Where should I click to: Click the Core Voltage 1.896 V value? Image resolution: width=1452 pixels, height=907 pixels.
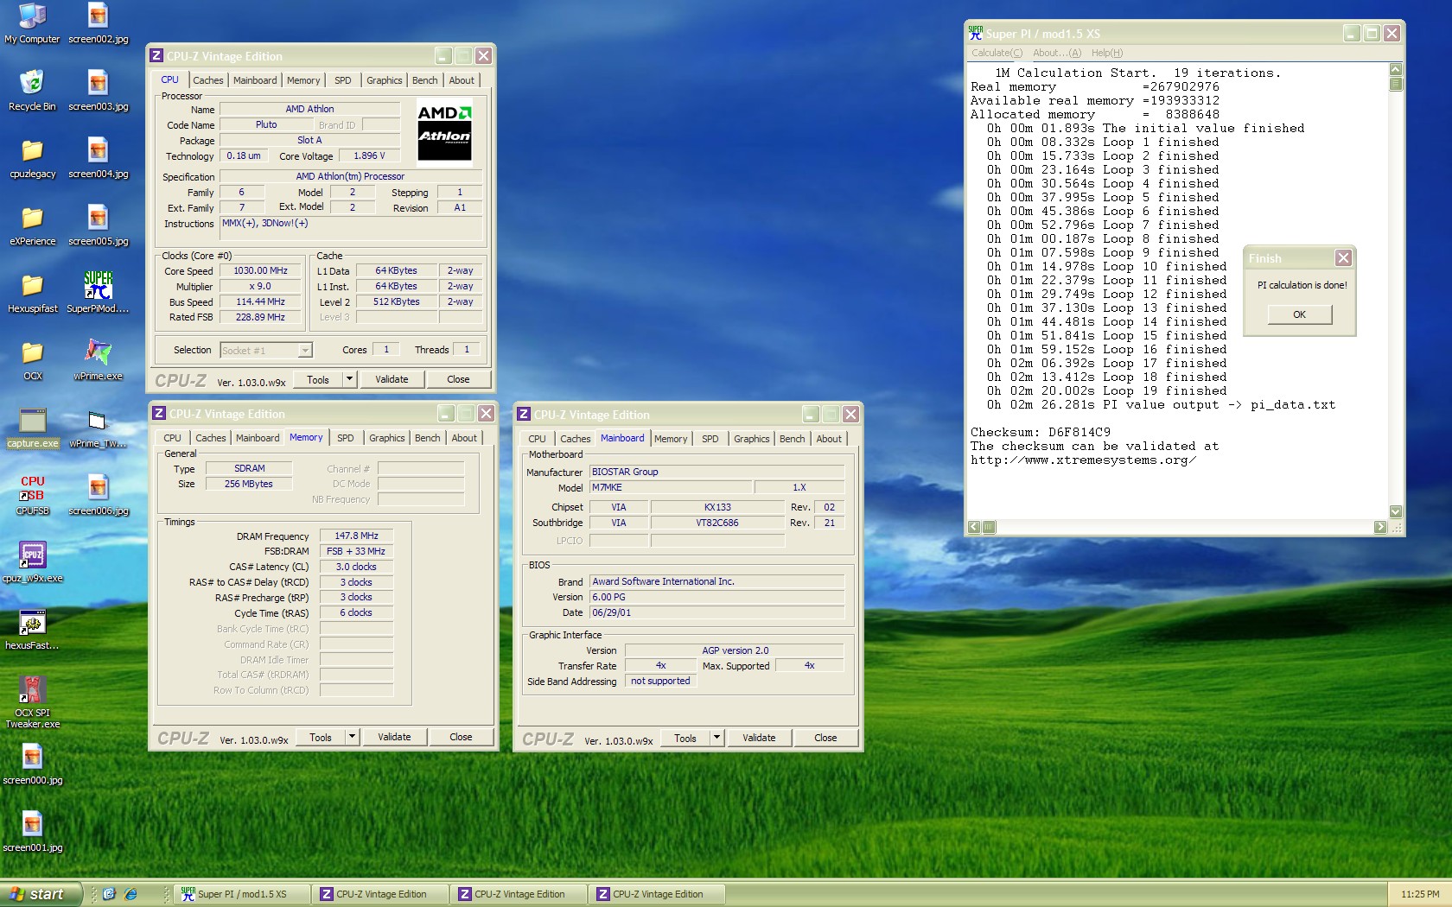point(369,156)
